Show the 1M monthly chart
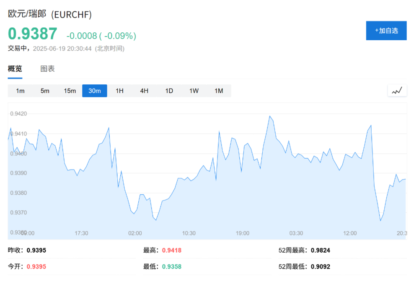 (219, 91)
